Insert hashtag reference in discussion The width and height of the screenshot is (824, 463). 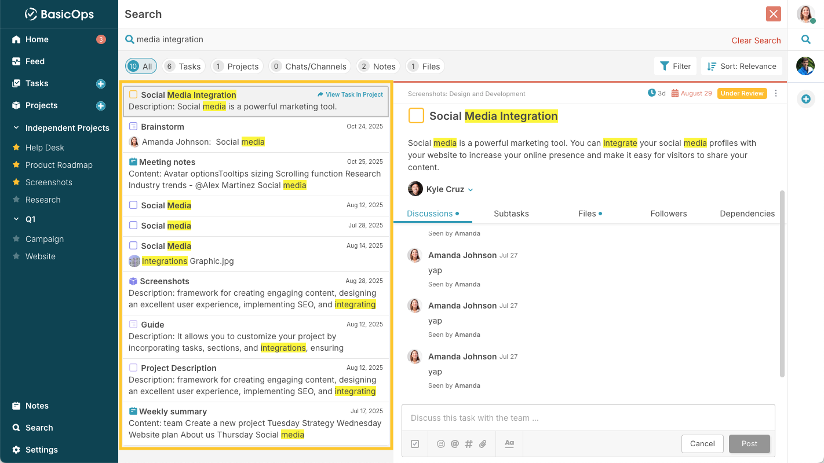click(469, 444)
